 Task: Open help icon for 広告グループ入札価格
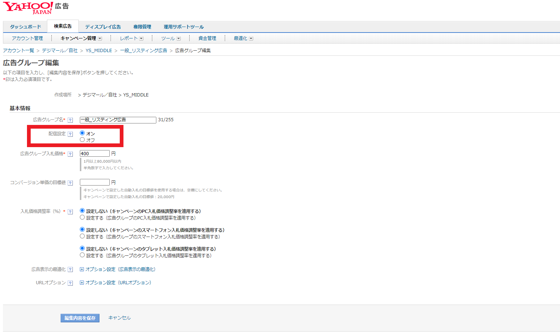coord(70,154)
